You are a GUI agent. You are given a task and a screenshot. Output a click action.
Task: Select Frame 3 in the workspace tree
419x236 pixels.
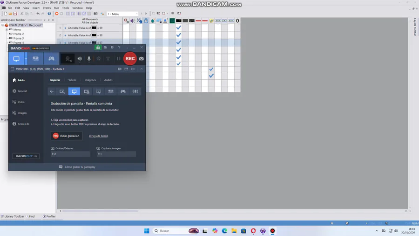(19, 38)
